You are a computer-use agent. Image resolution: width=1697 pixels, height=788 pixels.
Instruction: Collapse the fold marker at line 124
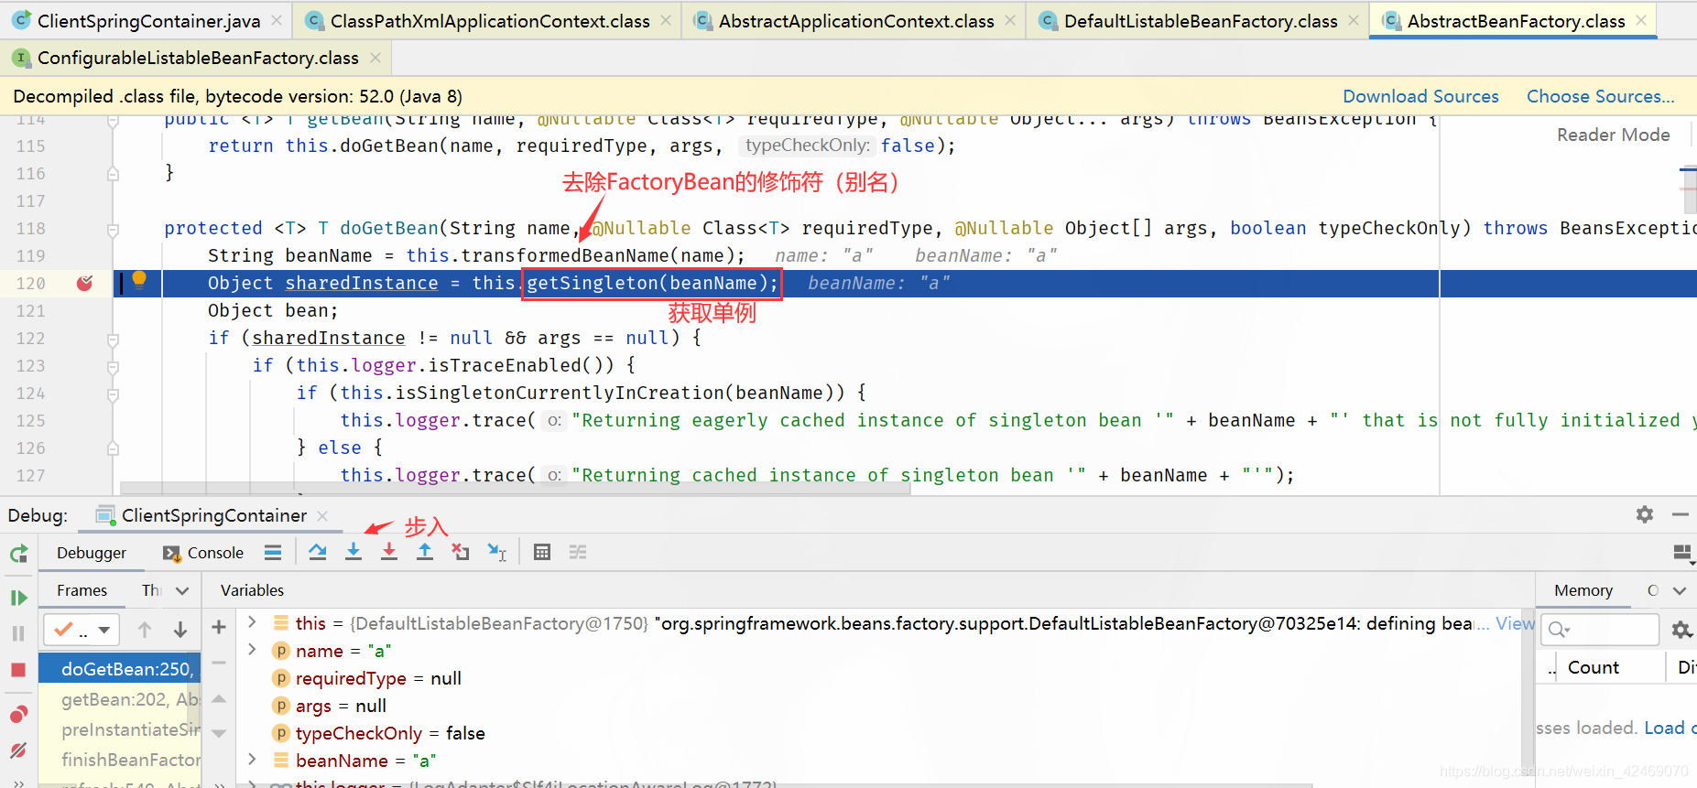(x=113, y=394)
